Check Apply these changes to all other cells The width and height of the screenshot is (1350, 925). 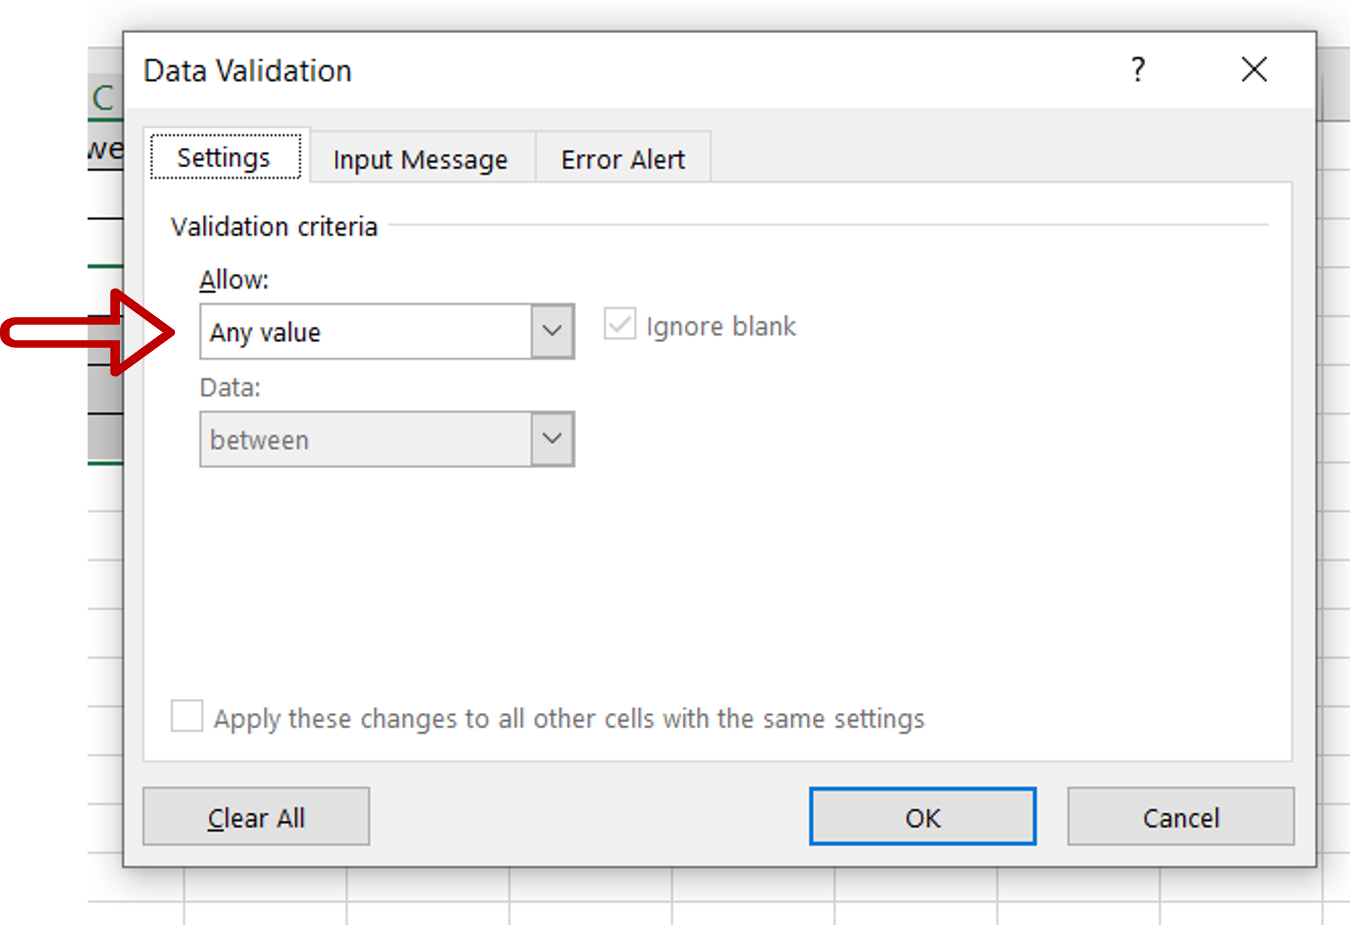tap(187, 716)
